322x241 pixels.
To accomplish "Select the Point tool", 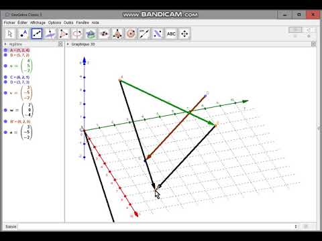I will tap(23, 34).
